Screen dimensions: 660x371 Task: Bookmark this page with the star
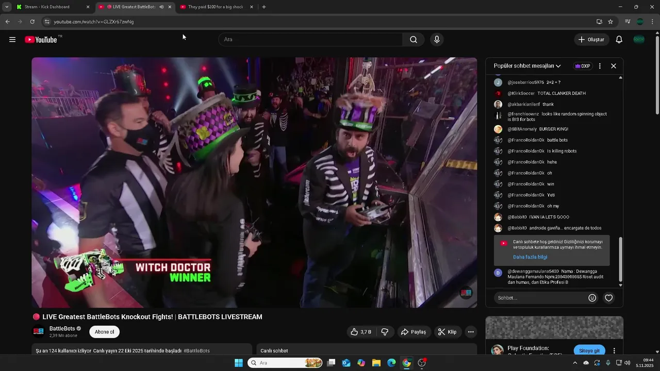[x=610, y=22]
